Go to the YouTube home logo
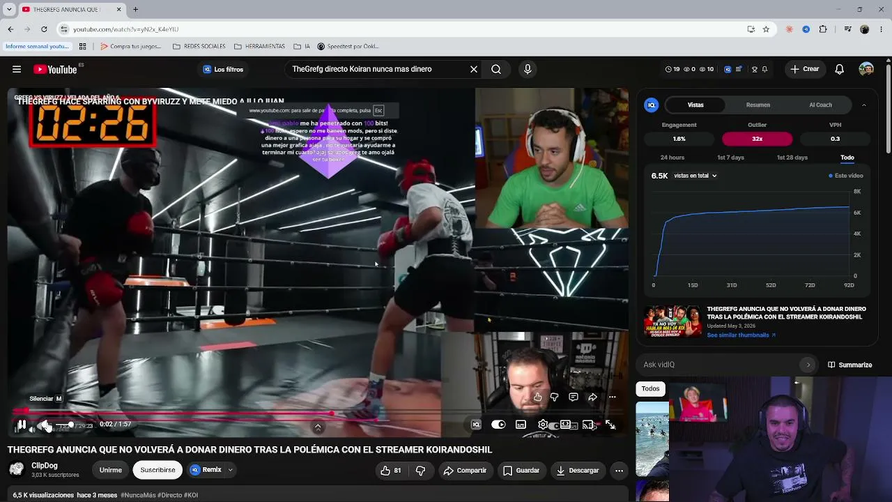 click(x=55, y=69)
